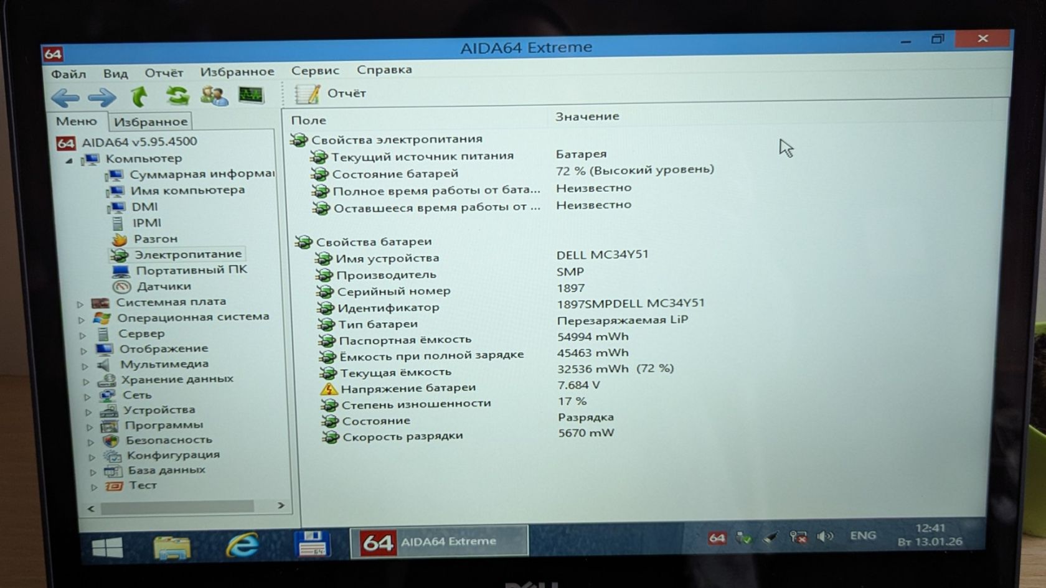Open the Сервис menu
1046x588 pixels.
point(315,70)
